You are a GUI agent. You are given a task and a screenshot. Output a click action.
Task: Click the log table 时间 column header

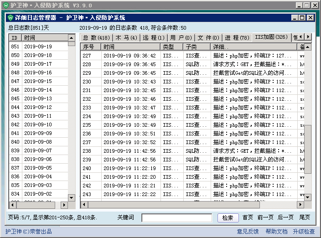coord(130,47)
